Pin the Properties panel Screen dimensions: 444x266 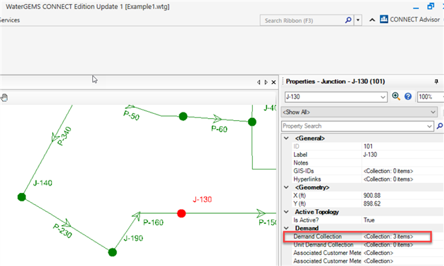pyautogui.click(x=436, y=81)
